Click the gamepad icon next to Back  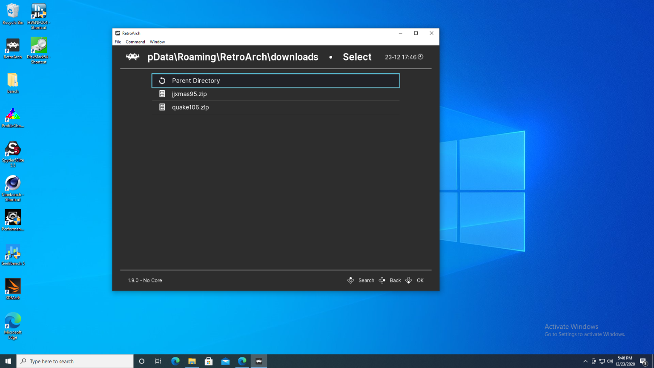tap(382, 280)
